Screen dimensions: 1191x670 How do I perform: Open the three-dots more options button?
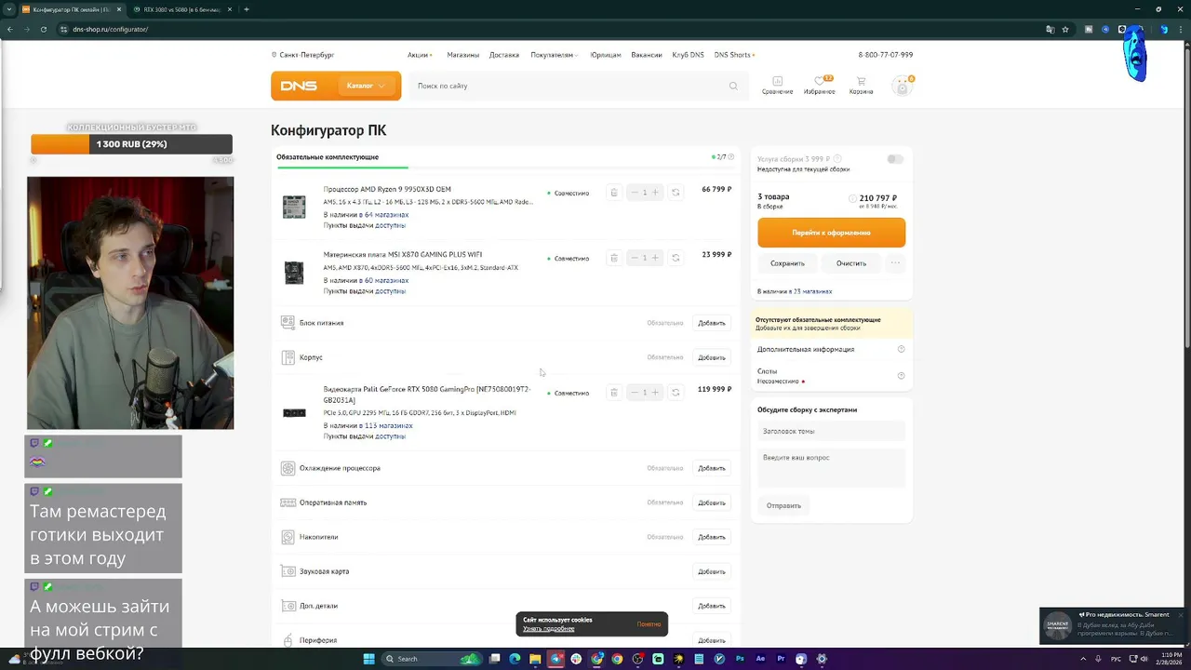pos(895,263)
